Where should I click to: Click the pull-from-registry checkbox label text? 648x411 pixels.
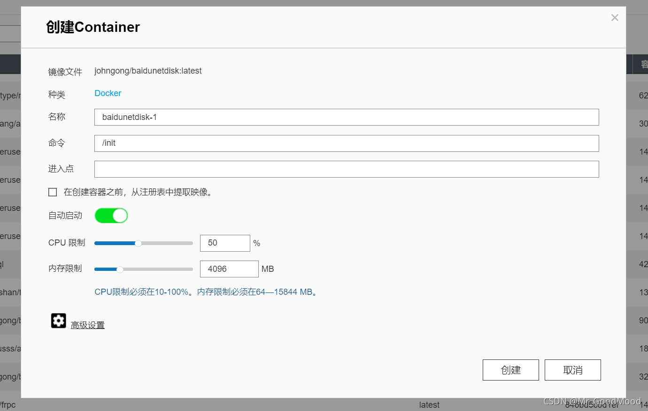click(139, 192)
